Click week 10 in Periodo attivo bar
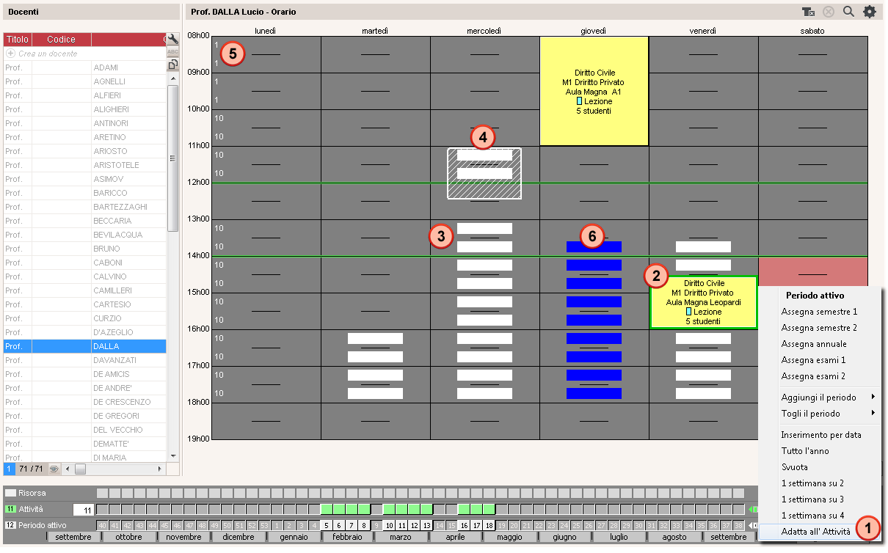This screenshot has width=888, height=553. (x=388, y=525)
